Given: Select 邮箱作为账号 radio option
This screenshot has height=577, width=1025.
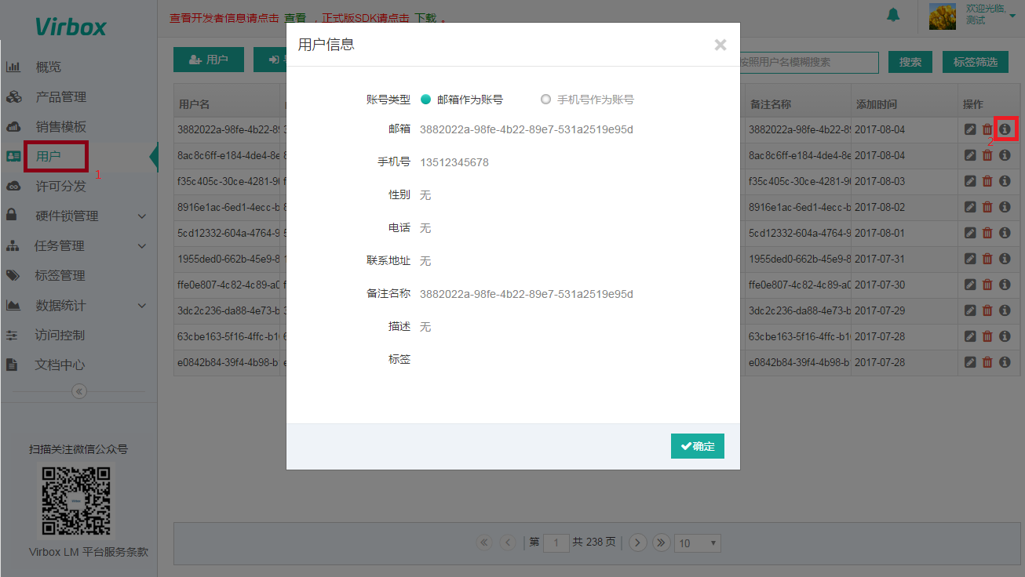Looking at the screenshot, I should [x=426, y=100].
